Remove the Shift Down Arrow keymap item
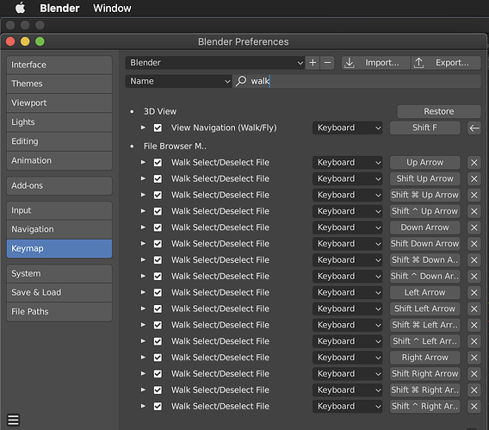This screenshot has width=489, height=430. pyautogui.click(x=474, y=244)
